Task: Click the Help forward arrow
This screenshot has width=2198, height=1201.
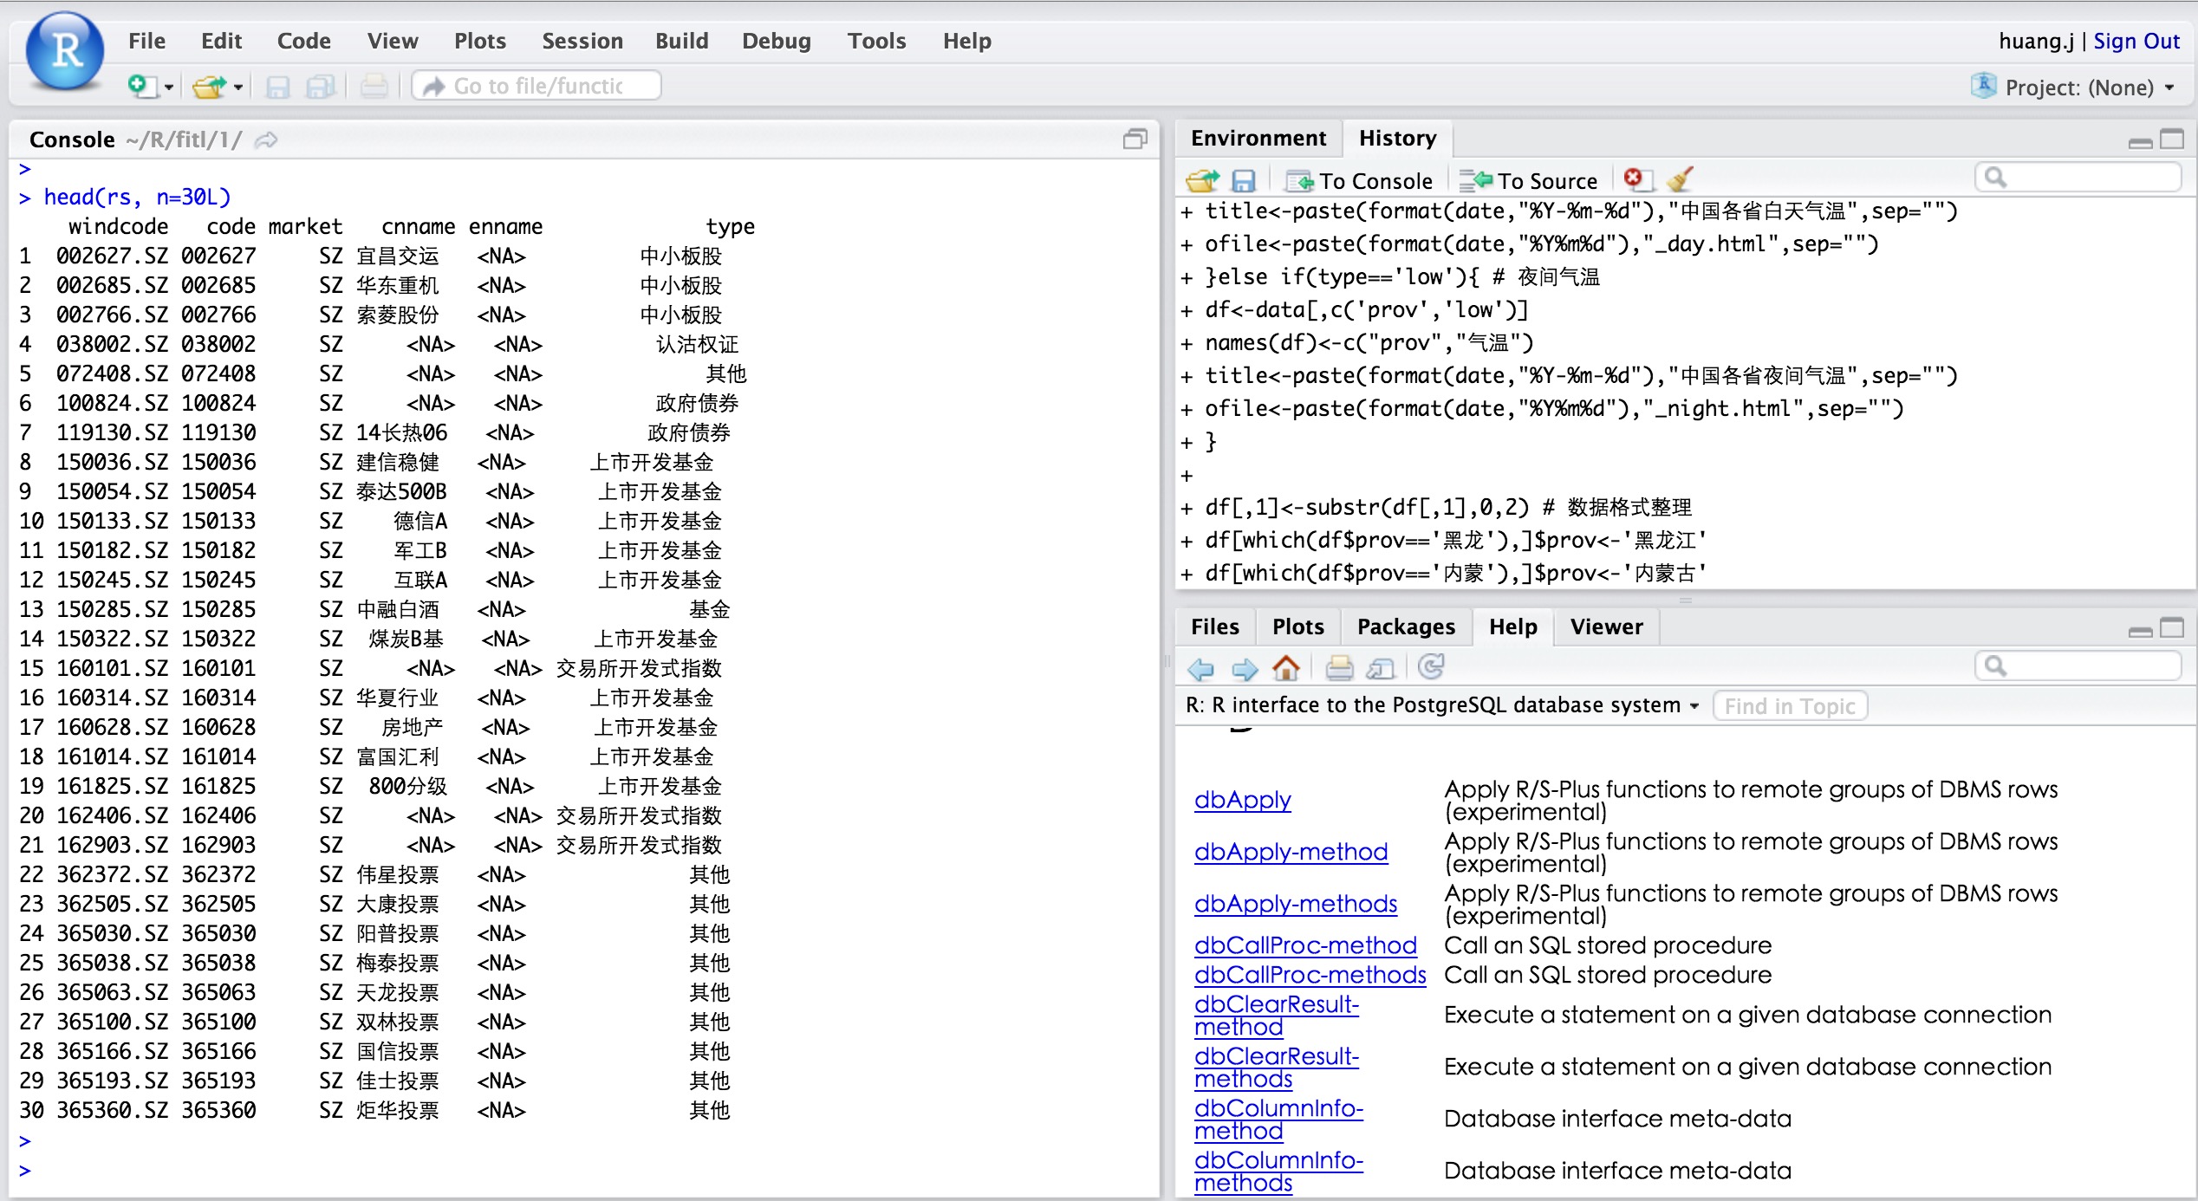Action: 1245,668
